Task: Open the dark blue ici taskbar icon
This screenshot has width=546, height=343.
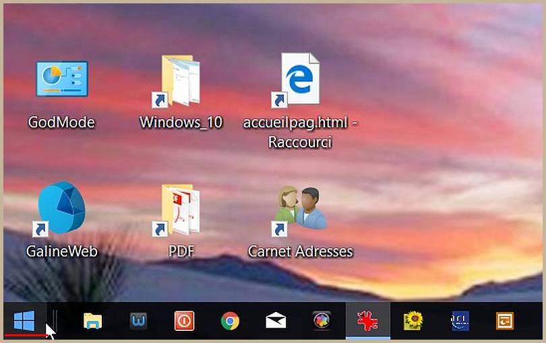Action: pyautogui.click(x=460, y=321)
